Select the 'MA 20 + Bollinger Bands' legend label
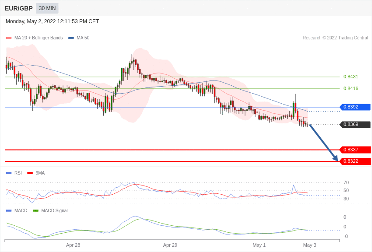Viewport: 372px width, 252px height. (39, 38)
